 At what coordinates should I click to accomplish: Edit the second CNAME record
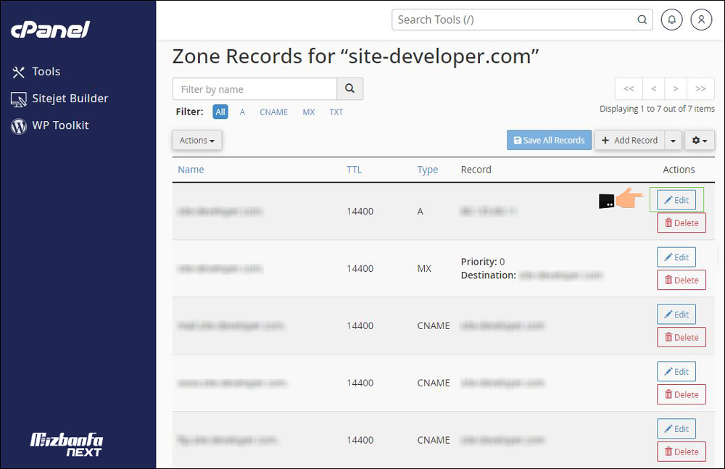coord(676,372)
